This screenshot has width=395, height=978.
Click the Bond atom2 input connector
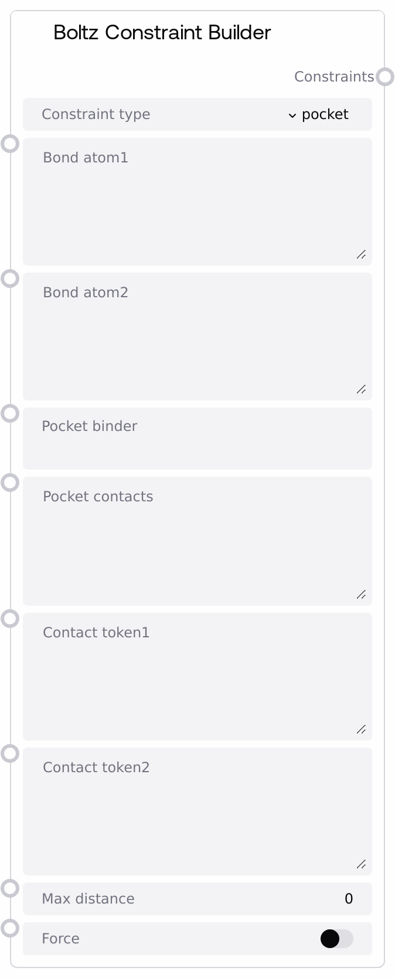pyautogui.click(x=10, y=279)
